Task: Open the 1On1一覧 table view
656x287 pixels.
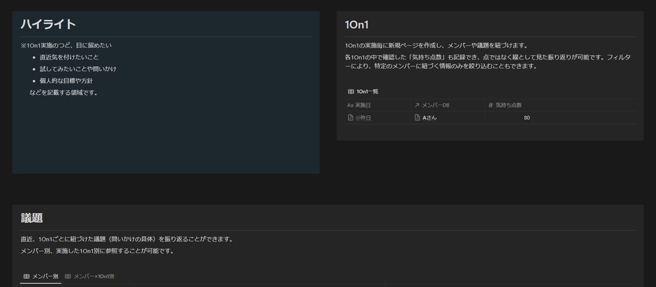Action: pos(363,91)
